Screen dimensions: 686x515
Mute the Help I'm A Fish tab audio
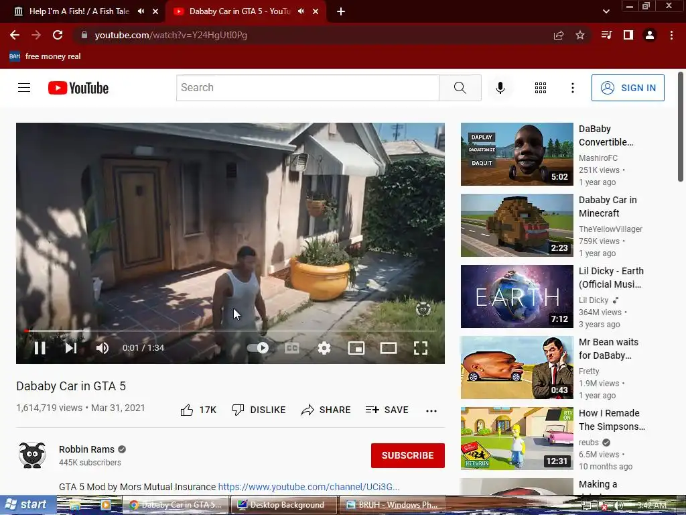tap(141, 11)
